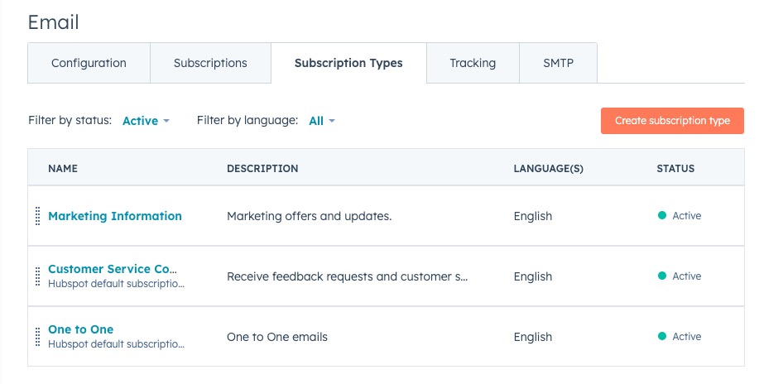Click the NAME column header

click(x=63, y=169)
